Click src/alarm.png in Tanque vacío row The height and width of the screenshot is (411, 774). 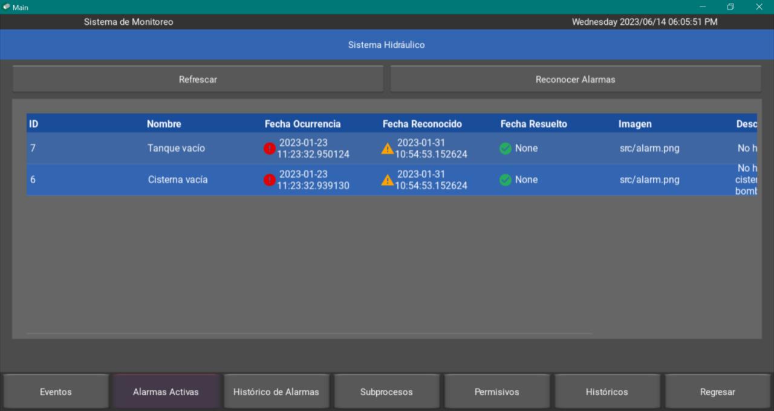[649, 148]
